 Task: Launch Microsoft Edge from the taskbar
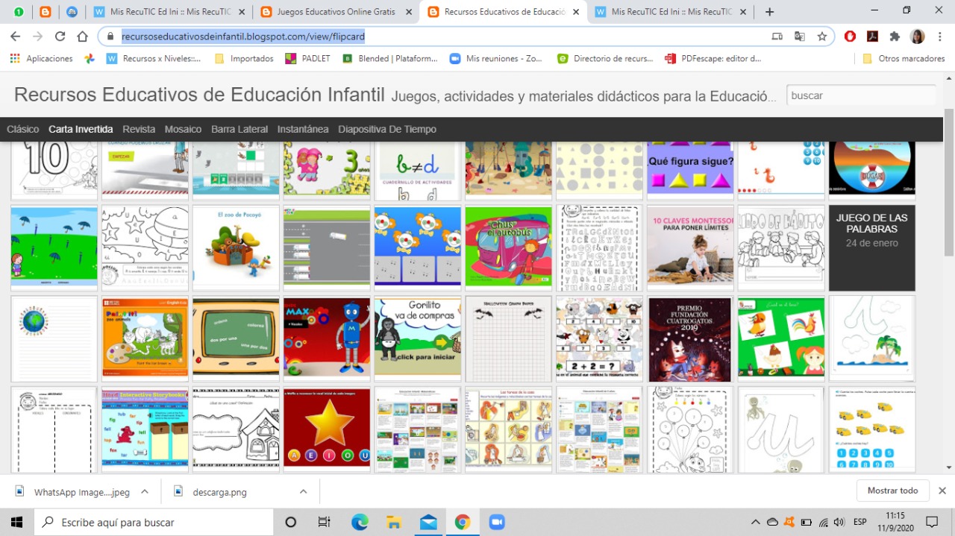[x=360, y=522]
